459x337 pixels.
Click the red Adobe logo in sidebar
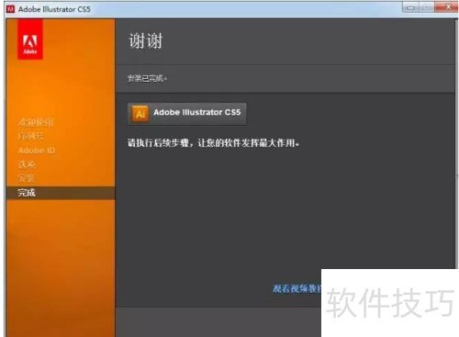(30, 39)
